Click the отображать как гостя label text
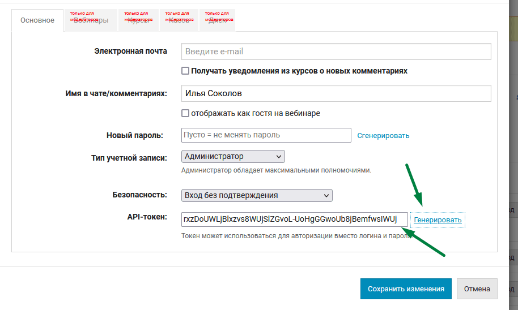This screenshot has height=310, width=518. pyautogui.click(x=256, y=113)
